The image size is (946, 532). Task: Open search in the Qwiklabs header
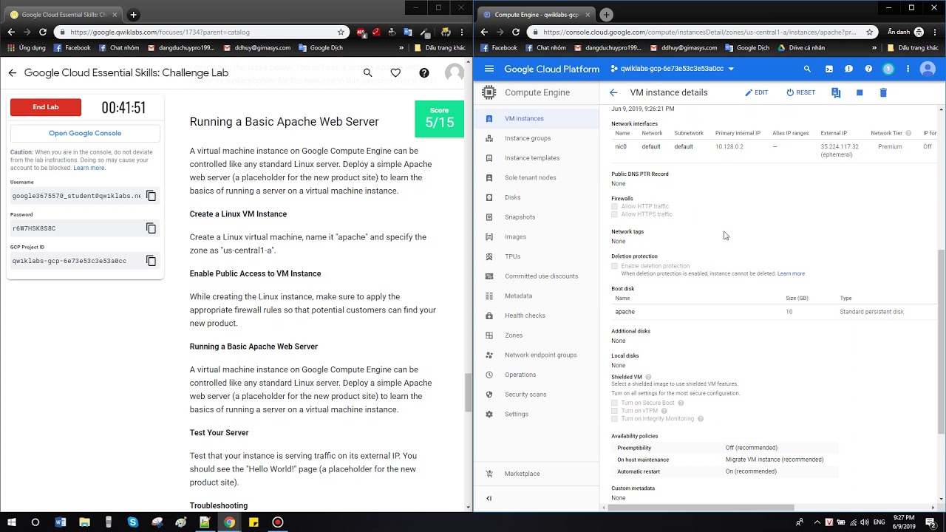[x=367, y=72]
